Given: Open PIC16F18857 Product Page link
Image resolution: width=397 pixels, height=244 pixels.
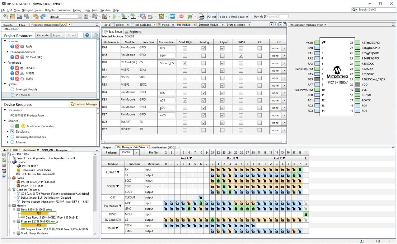Looking at the screenshot, I should (27, 115).
